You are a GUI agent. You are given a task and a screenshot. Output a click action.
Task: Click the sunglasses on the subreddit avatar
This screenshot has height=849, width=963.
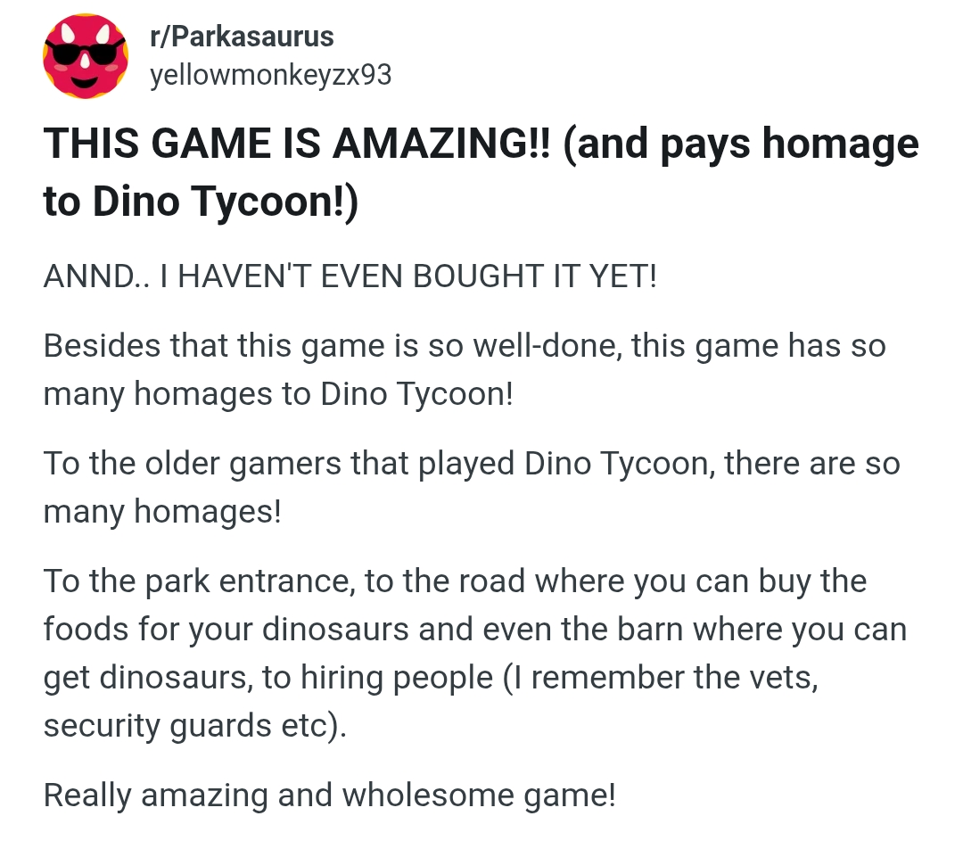pos(86,52)
